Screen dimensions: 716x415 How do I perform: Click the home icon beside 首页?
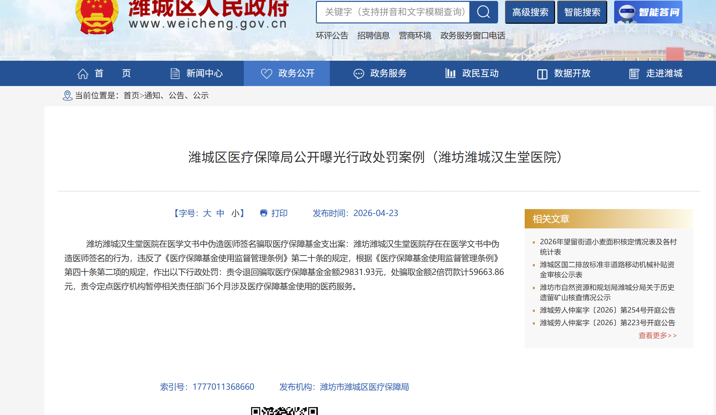click(83, 74)
